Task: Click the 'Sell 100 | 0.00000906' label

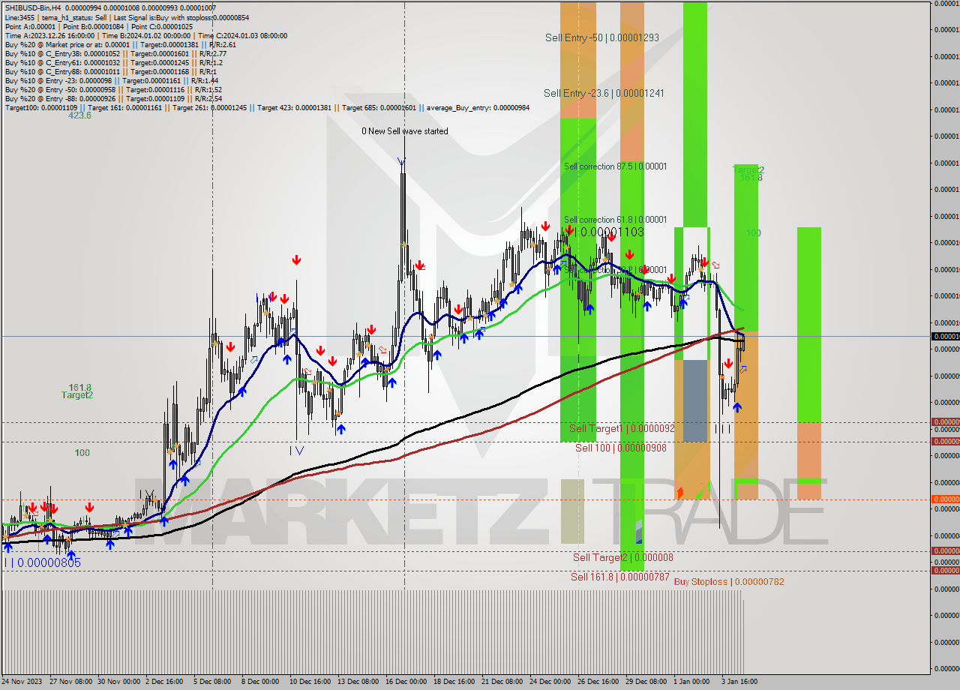Action: [620, 448]
